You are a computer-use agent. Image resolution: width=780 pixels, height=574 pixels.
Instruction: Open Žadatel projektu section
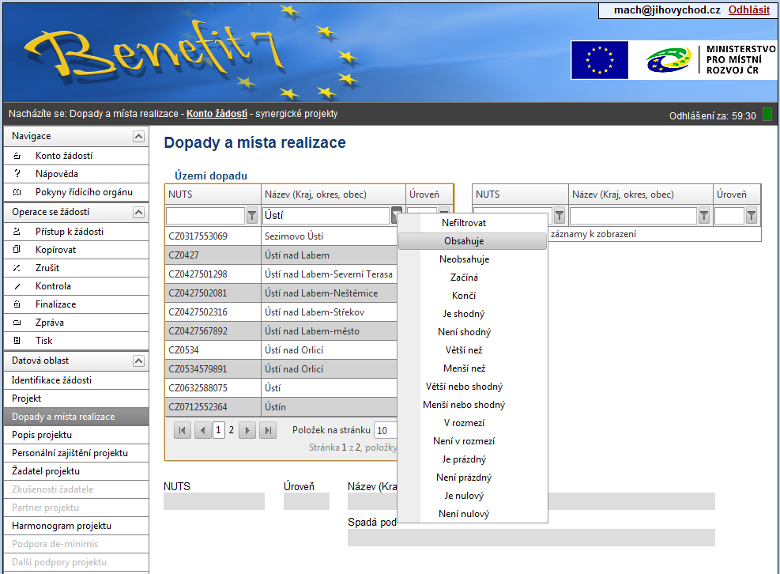coord(76,471)
